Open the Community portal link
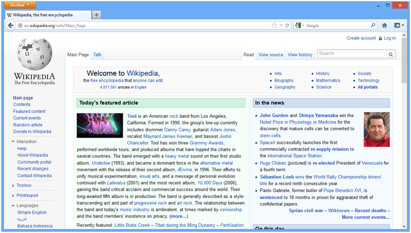The image size is (411, 233). point(34,162)
